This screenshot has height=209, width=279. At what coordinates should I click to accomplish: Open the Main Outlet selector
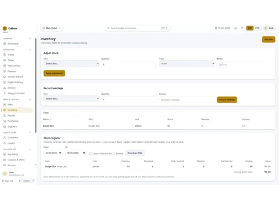pyautogui.click(x=51, y=28)
